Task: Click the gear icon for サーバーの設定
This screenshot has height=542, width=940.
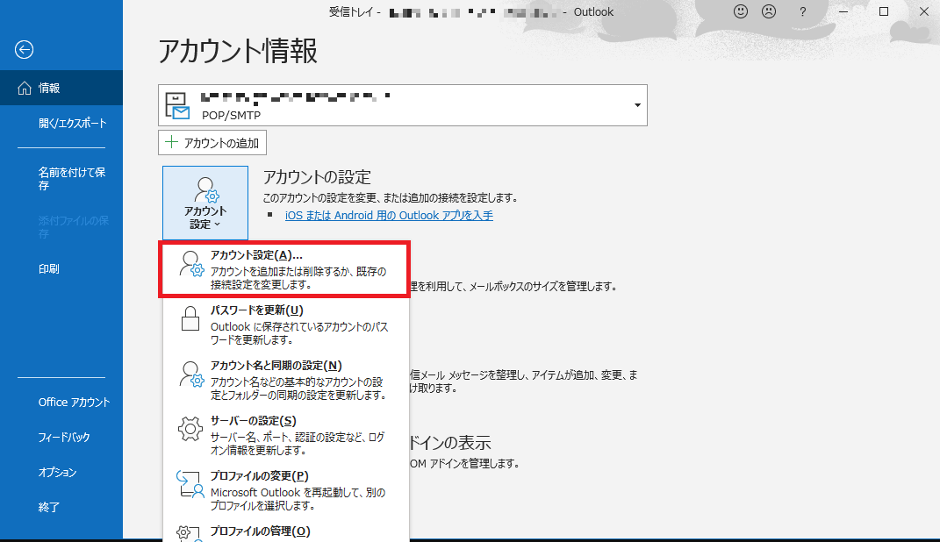Action: 190,429
